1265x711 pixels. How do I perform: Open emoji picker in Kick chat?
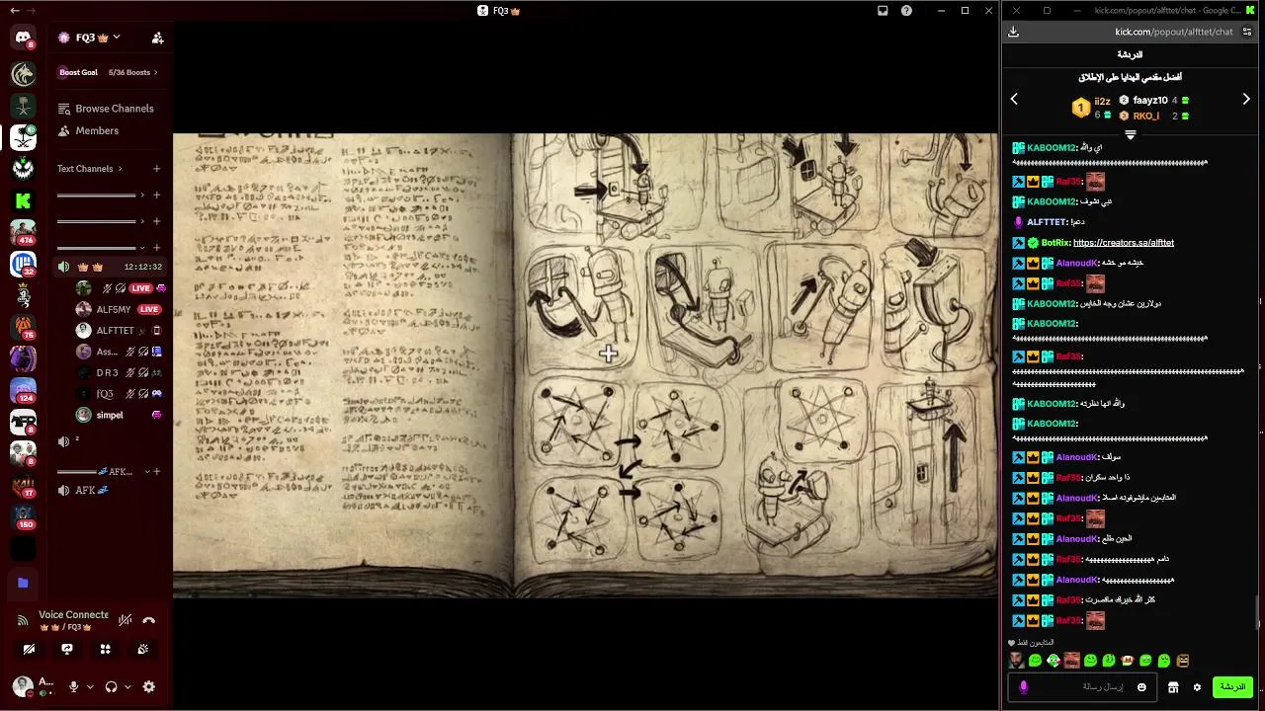[x=1141, y=687]
